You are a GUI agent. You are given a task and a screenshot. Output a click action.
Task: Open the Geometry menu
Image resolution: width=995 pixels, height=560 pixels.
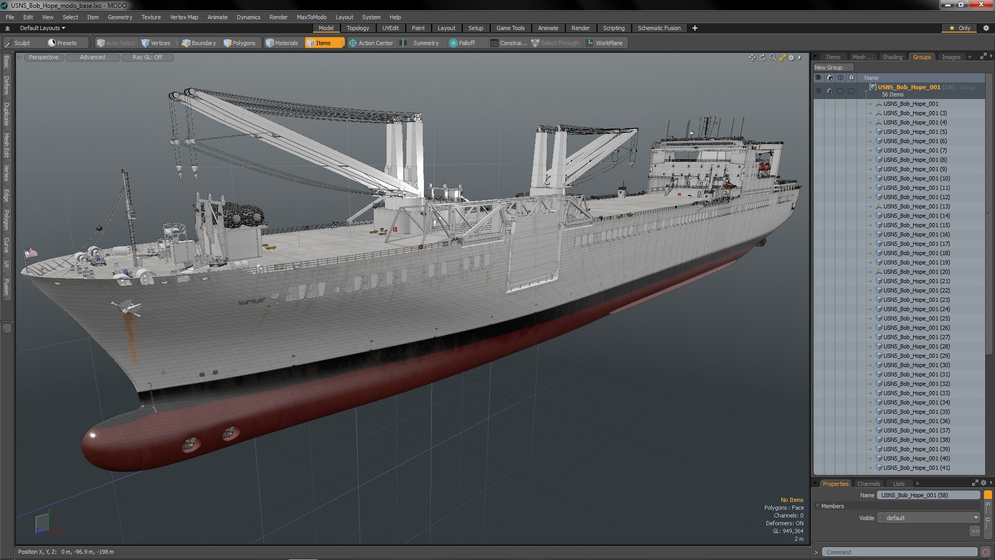click(x=120, y=17)
